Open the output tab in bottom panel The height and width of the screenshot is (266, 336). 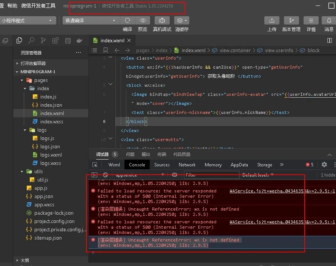[146, 154]
